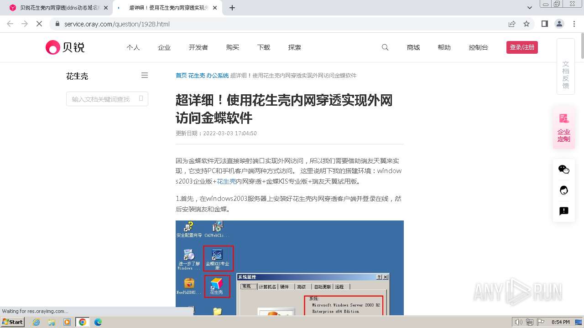Click the volume speaker tray icon

coord(518,322)
